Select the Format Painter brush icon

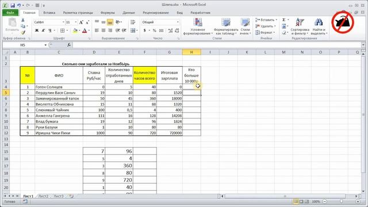click(x=23, y=32)
